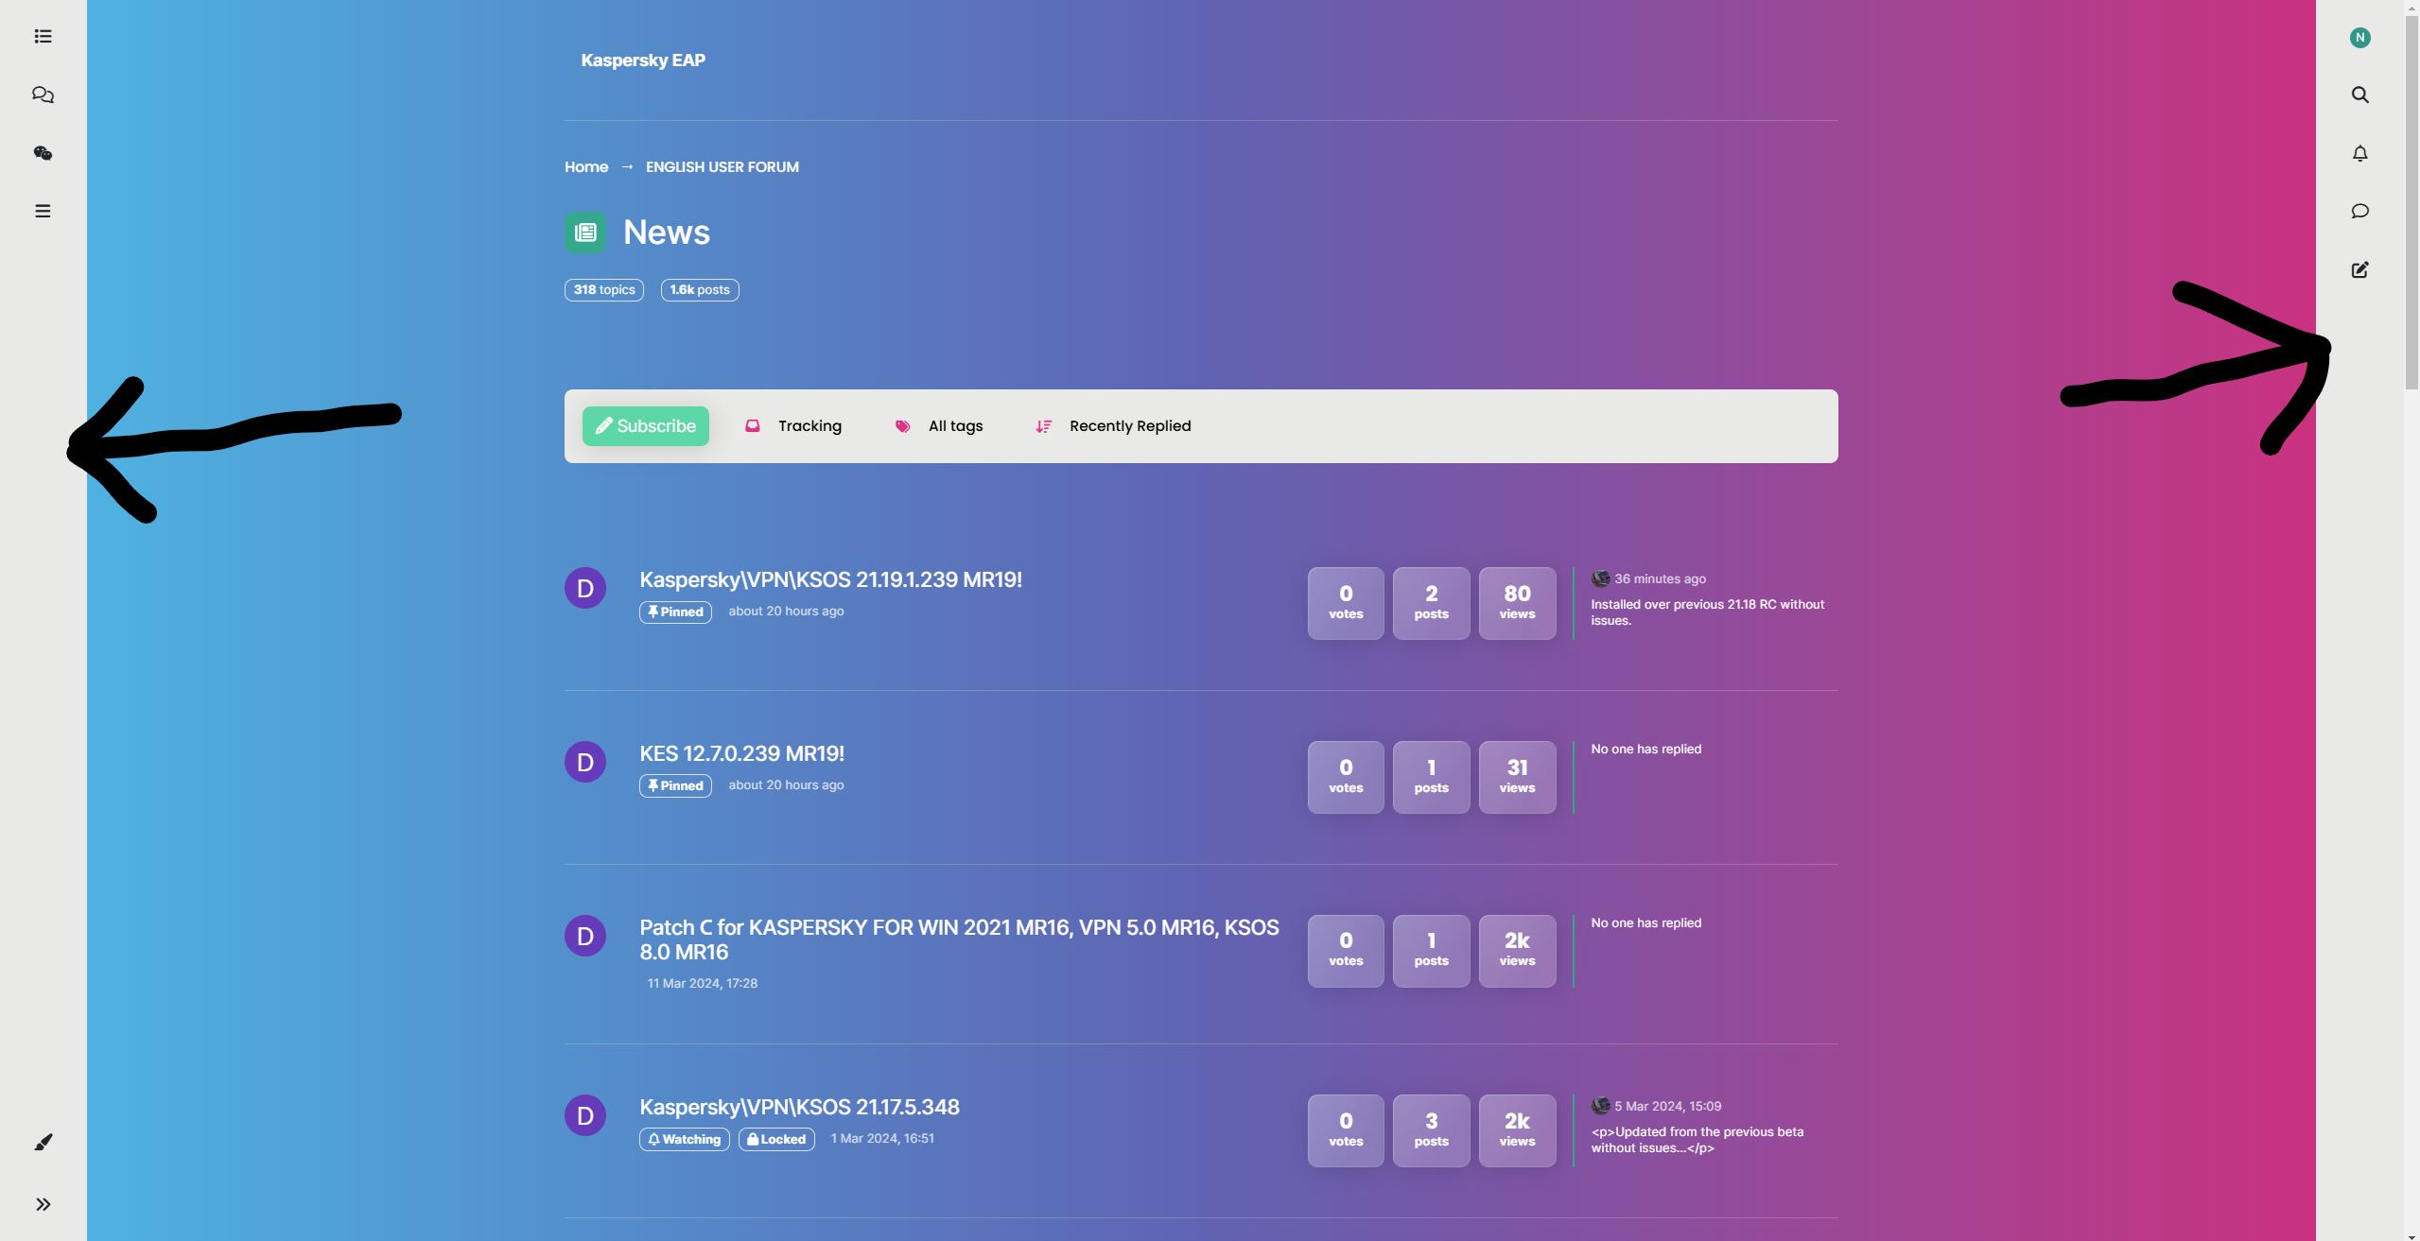Open topic Kaspersky\VPN\KSOS 21.19.1.239 MR19!
This screenshot has width=2420, height=1241.
pos(830,580)
